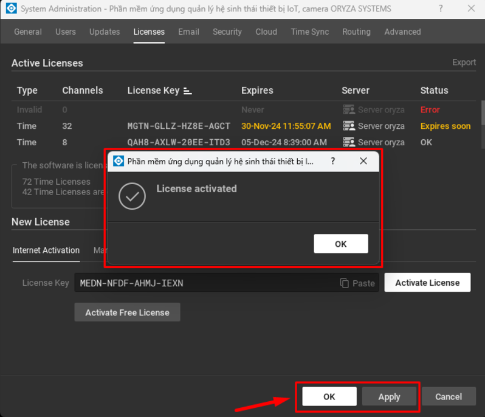This screenshot has height=417, width=485.
Task: Go to the Email tab
Action: pos(188,32)
